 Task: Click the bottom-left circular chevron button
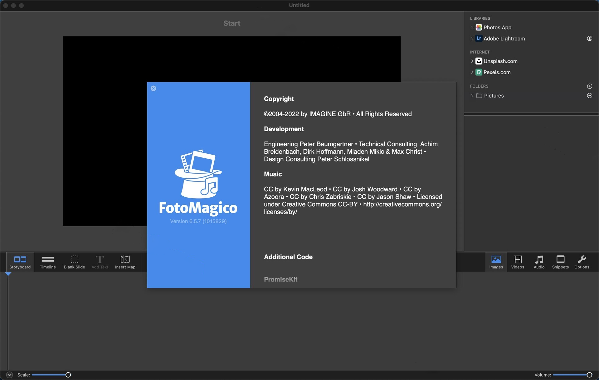coord(9,375)
